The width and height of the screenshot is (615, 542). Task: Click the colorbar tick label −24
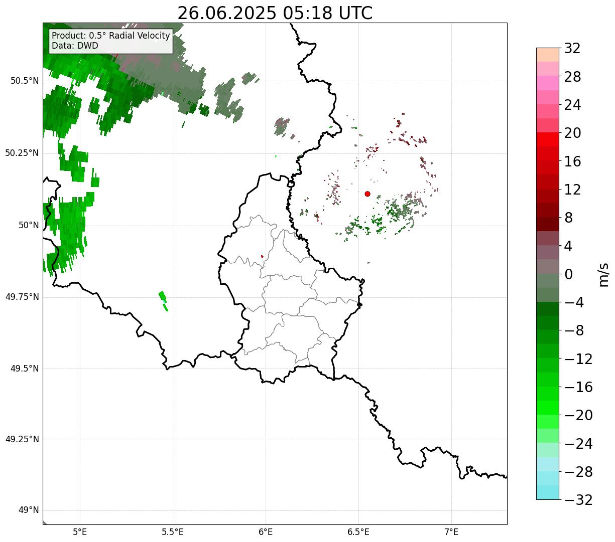(578, 444)
